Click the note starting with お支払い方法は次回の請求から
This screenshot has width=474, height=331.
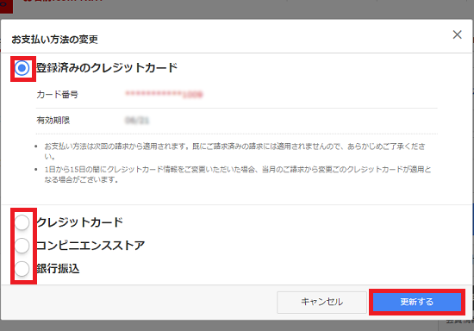(235, 151)
